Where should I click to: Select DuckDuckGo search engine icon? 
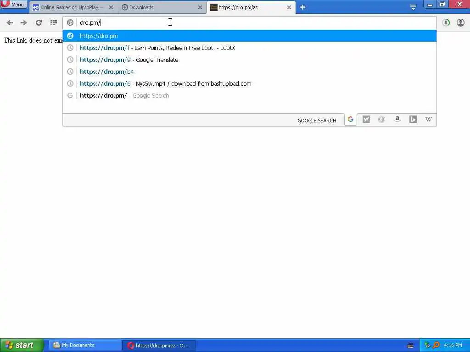pos(381,120)
